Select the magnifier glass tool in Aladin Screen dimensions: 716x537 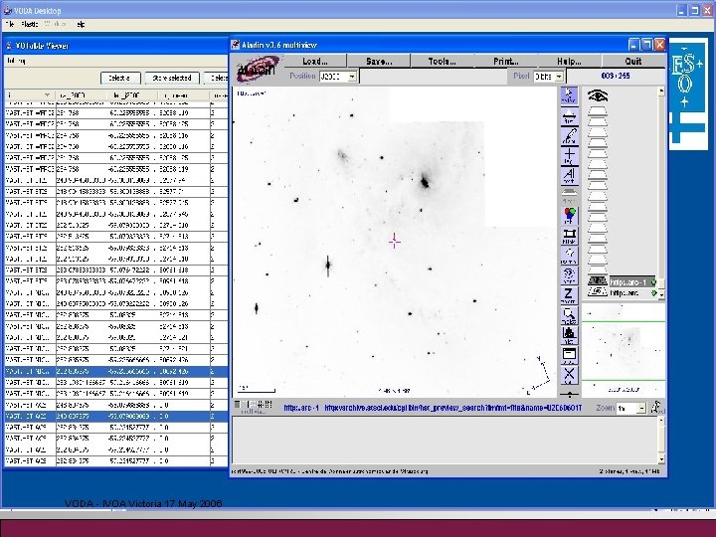569,315
